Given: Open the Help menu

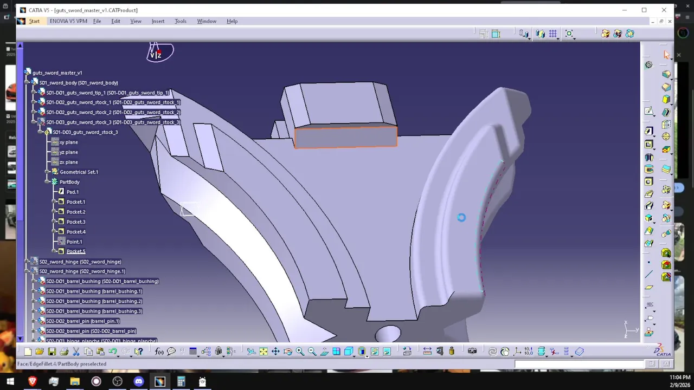Looking at the screenshot, I should pos(232,21).
